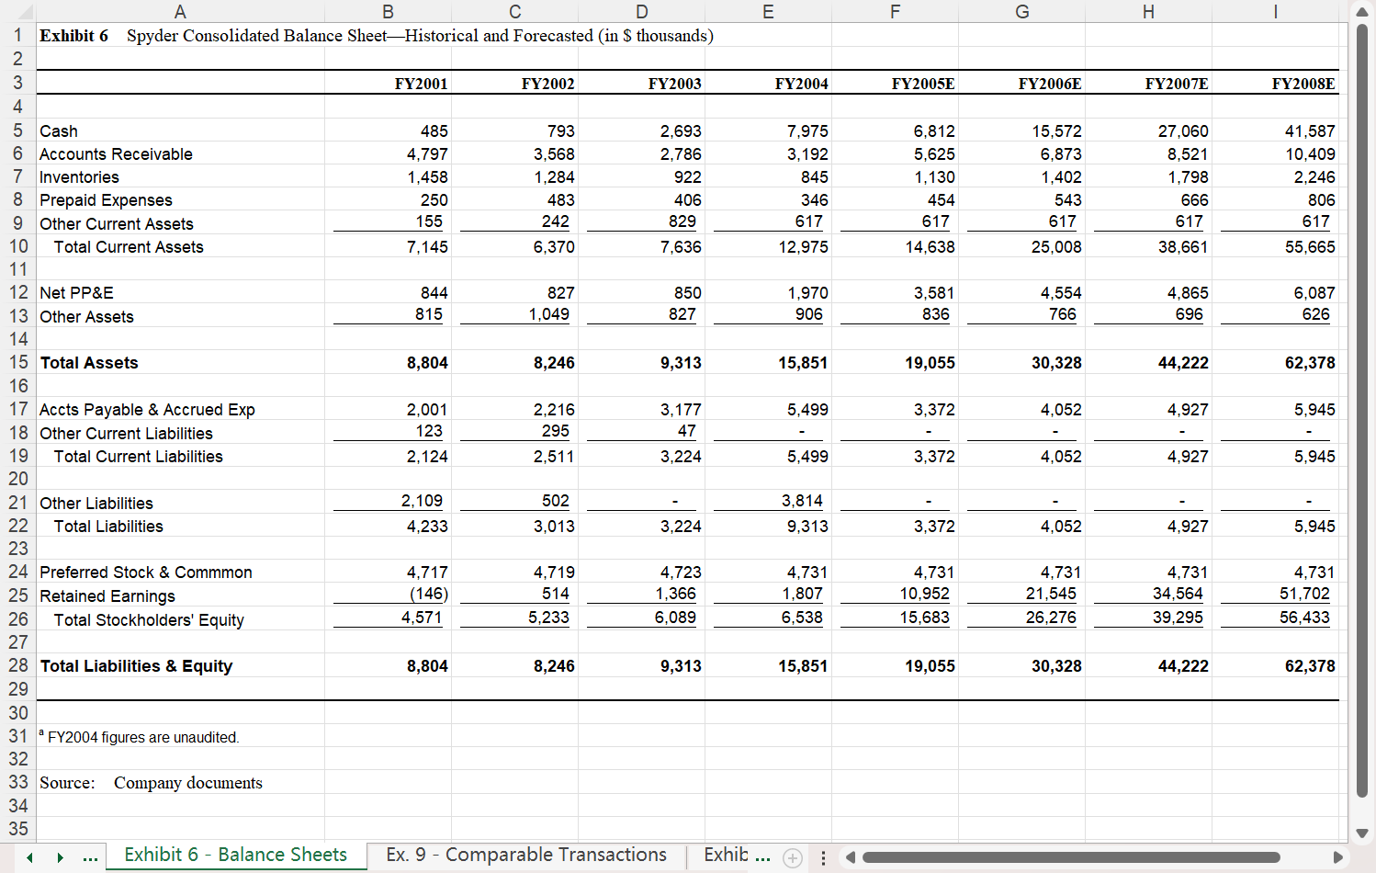The image size is (1376, 873).
Task: Click the Net PP&E label
Action: (180, 292)
